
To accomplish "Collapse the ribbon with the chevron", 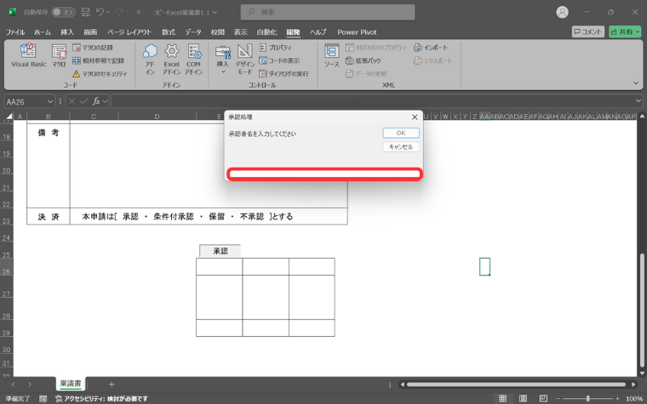I will tap(635, 83).
